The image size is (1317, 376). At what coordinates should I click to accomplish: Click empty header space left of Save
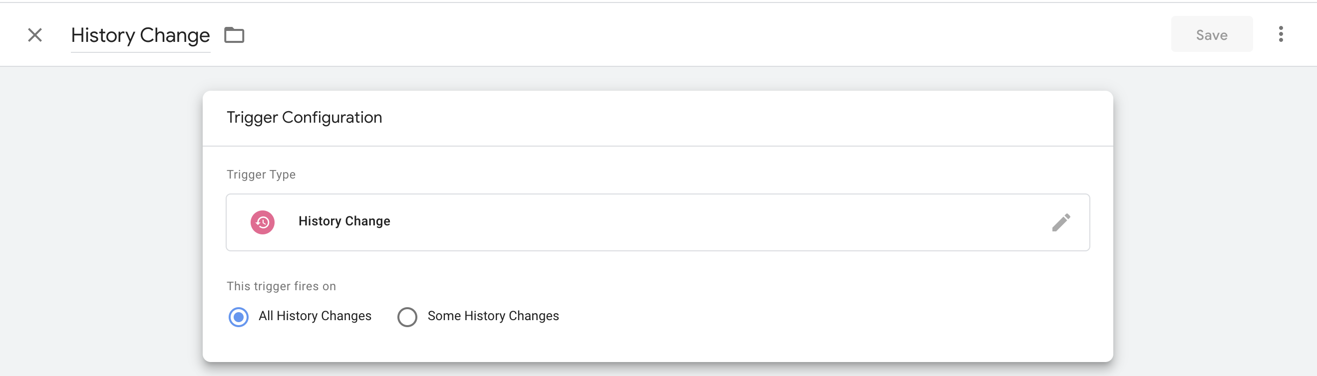pos(716,35)
